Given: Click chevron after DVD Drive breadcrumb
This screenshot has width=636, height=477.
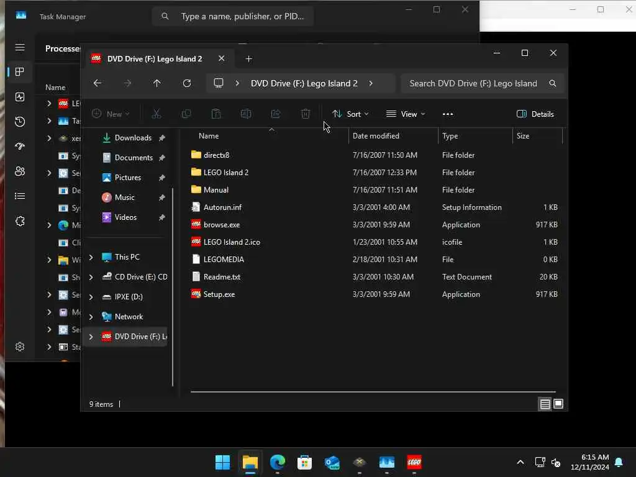Looking at the screenshot, I should click(x=371, y=83).
